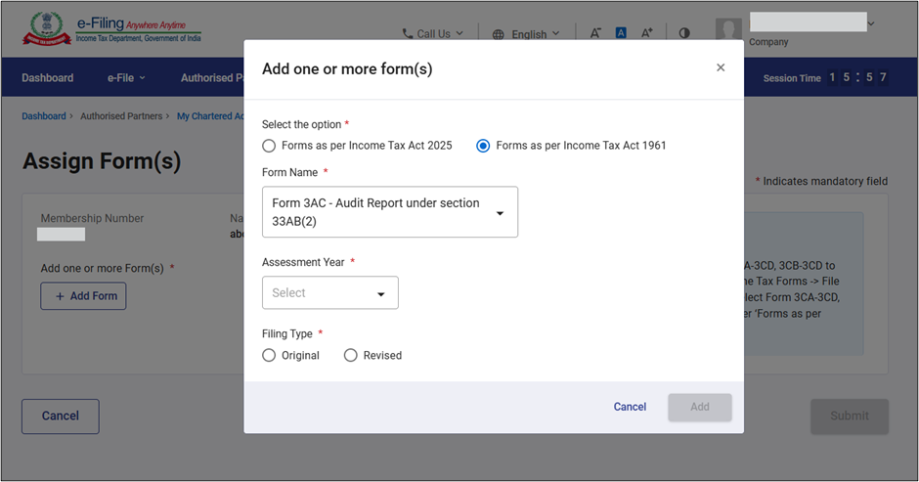
Task: Click the increase font size icon
Action: 646,32
